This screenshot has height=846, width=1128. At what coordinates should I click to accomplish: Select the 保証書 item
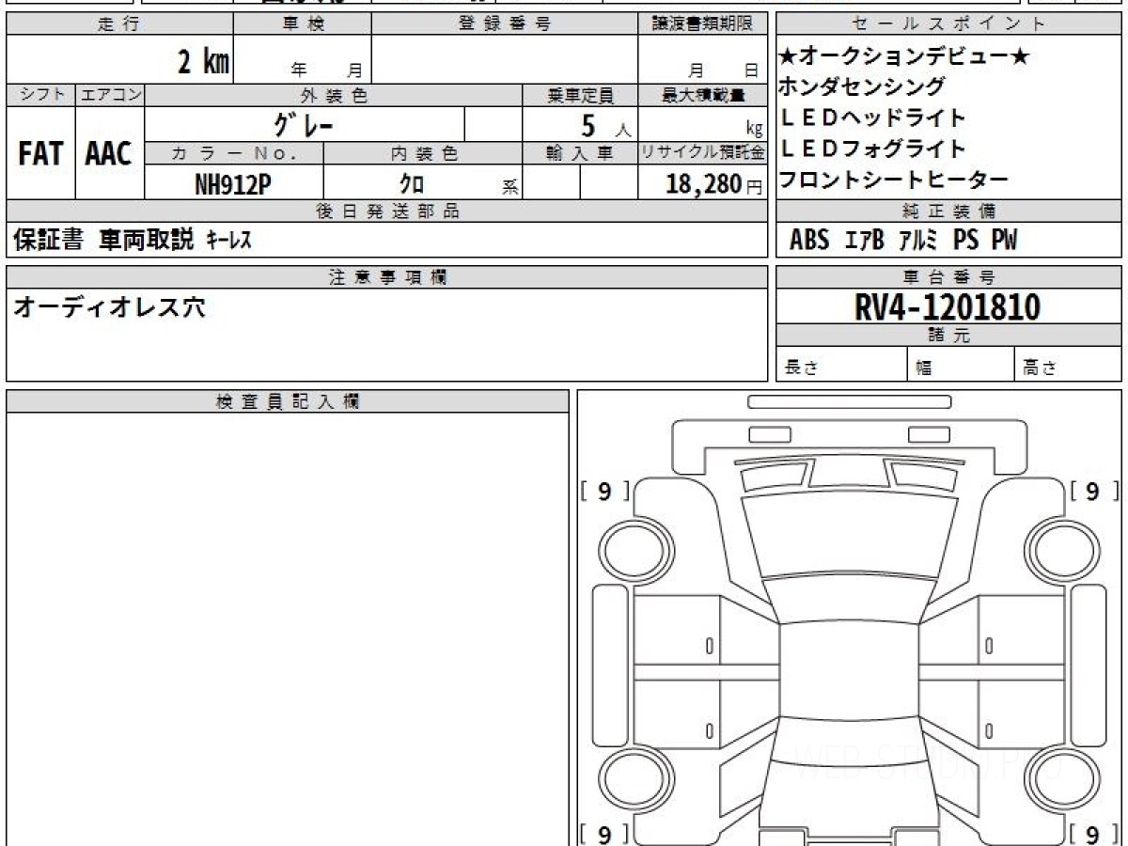point(48,241)
